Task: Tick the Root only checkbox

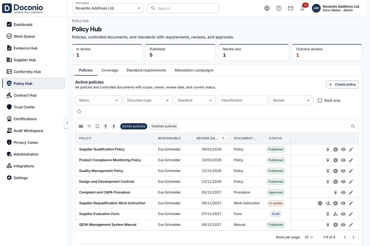Action: click(x=320, y=100)
